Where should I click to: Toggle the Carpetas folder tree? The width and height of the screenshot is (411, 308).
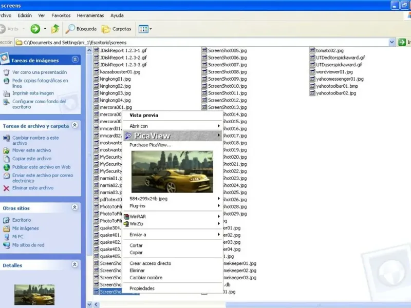pos(117,29)
